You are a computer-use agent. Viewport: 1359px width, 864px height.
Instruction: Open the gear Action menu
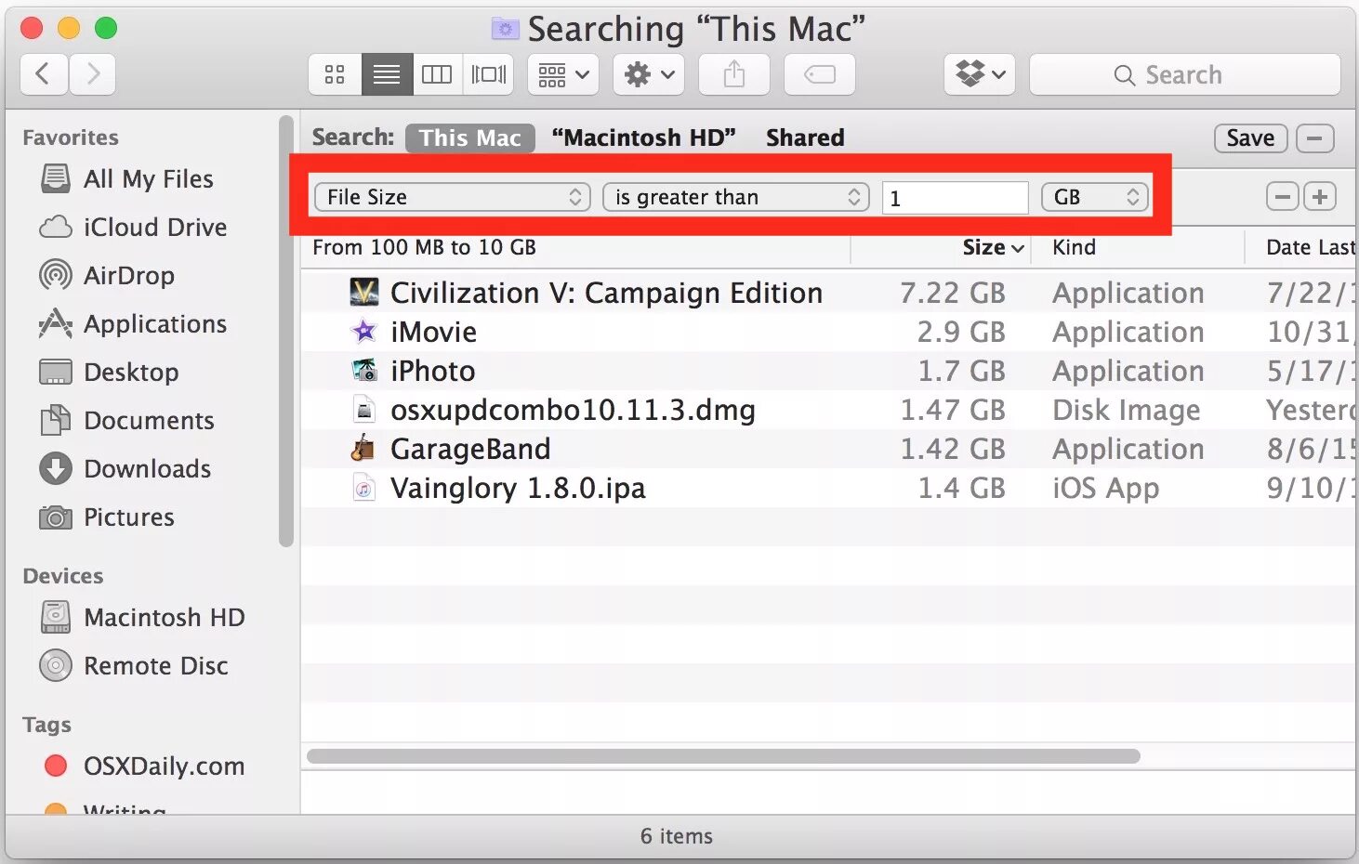649,74
